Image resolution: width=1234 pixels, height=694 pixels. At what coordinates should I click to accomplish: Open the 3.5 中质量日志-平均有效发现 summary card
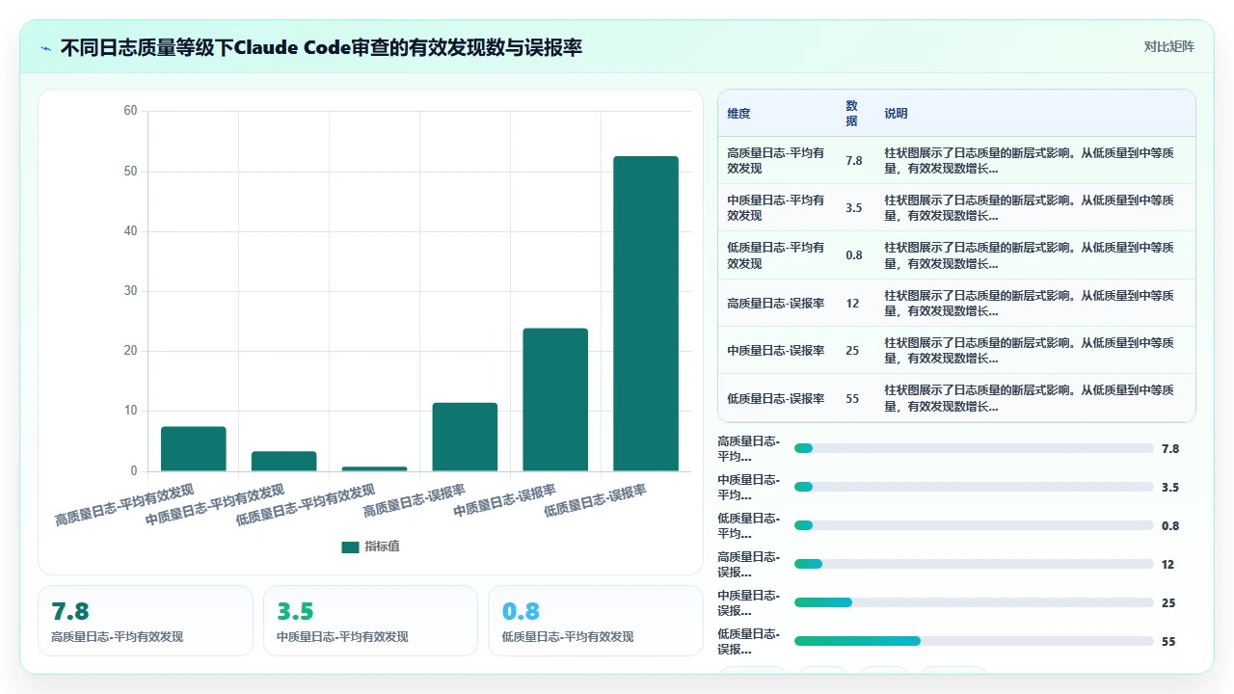[x=370, y=621]
